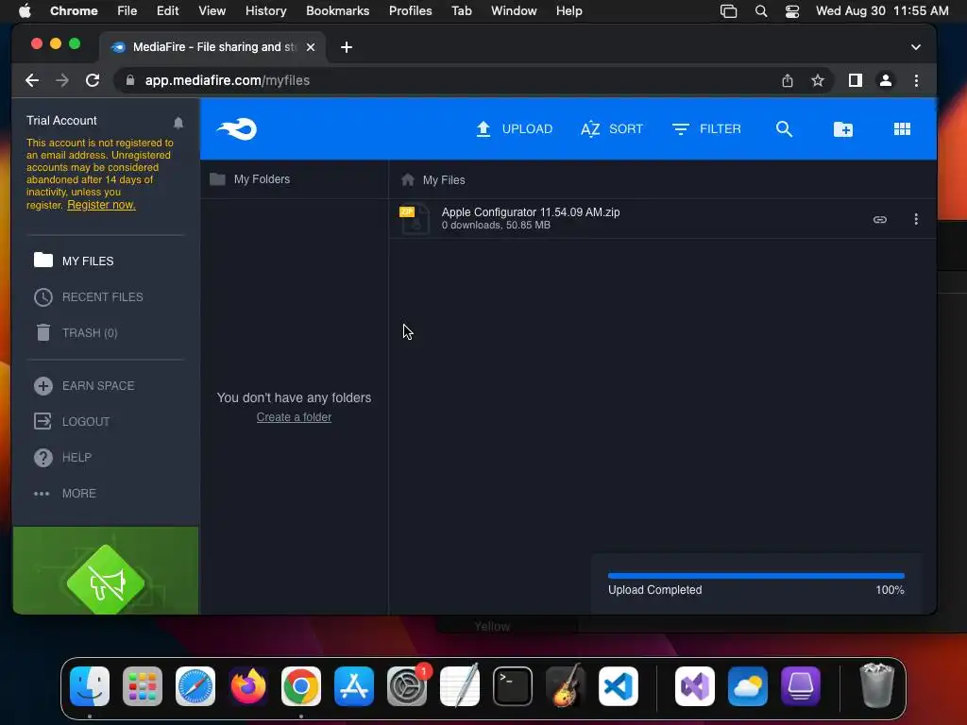Screen dimensions: 967x725
Task: Open a new tab with plus button
Action: point(347,47)
